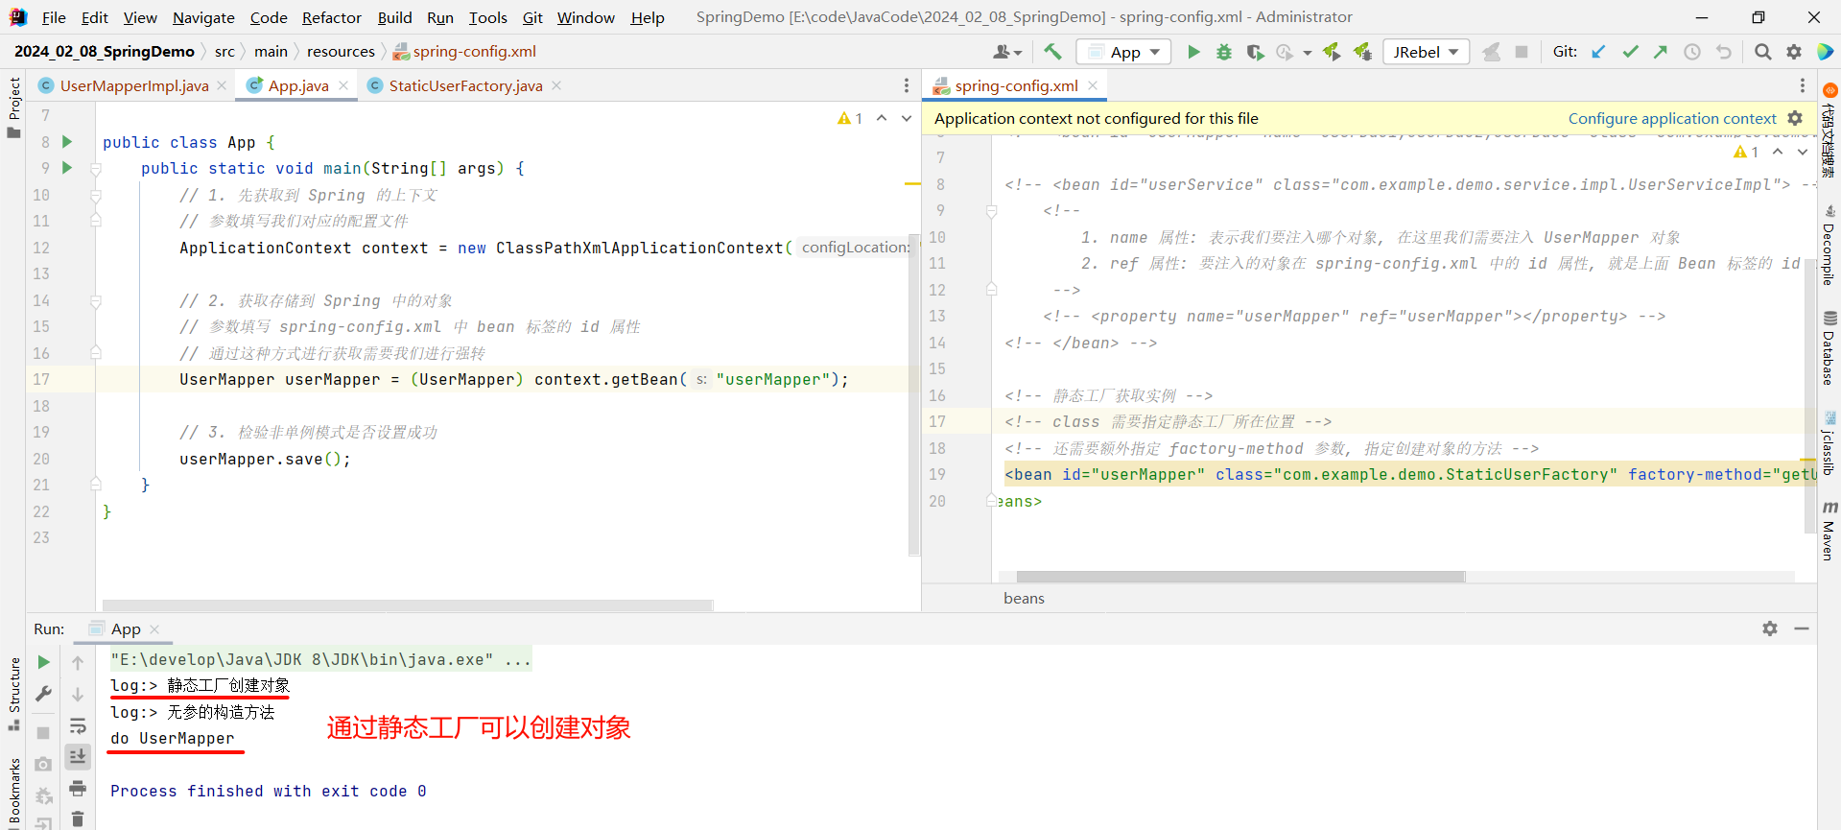Click 2024_02_08_SpringDemo breadcrumb
This screenshot has height=830, width=1841.
pos(105,51)
